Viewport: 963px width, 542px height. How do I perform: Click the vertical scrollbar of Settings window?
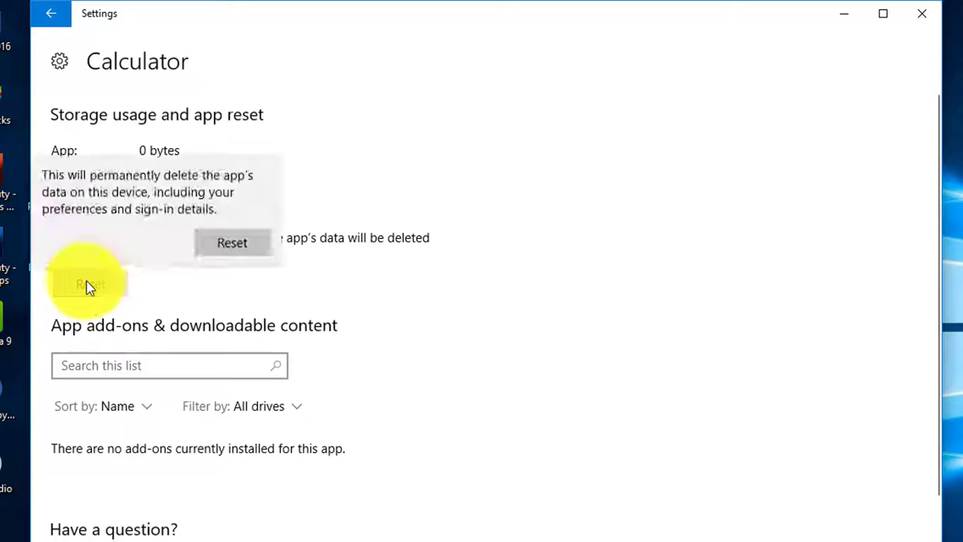[x=938, y=294]
